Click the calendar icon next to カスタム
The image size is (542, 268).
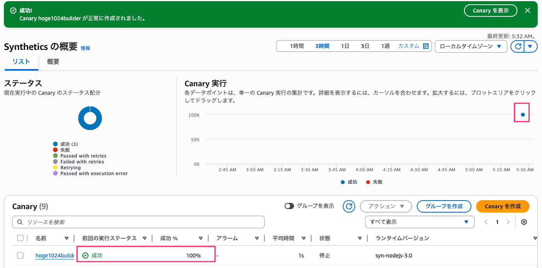coord(426,46)
